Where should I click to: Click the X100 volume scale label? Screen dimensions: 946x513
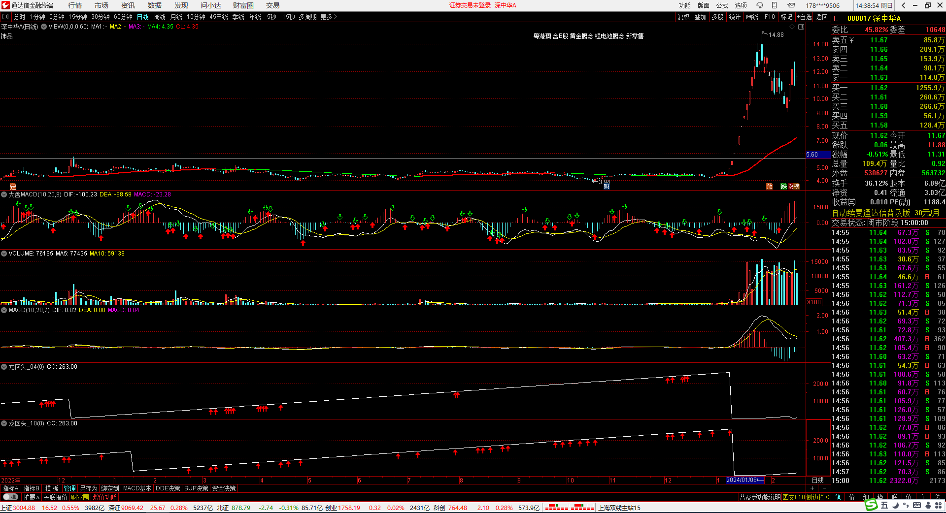tap(814, 302)
